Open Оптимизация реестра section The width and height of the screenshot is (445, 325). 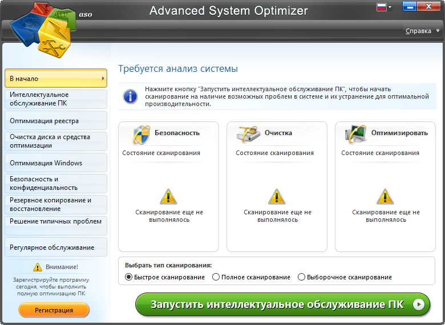[56, 120]
